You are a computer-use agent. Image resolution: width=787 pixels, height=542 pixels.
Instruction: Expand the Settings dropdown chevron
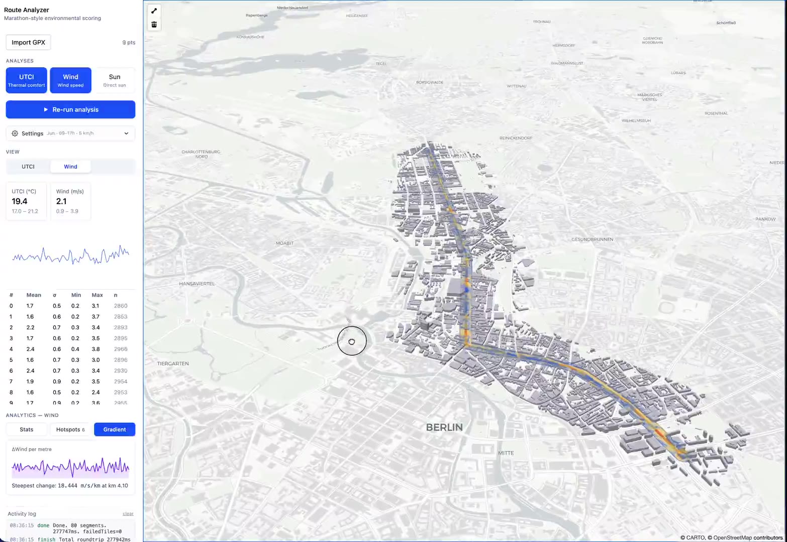click(x=126, y=133)
